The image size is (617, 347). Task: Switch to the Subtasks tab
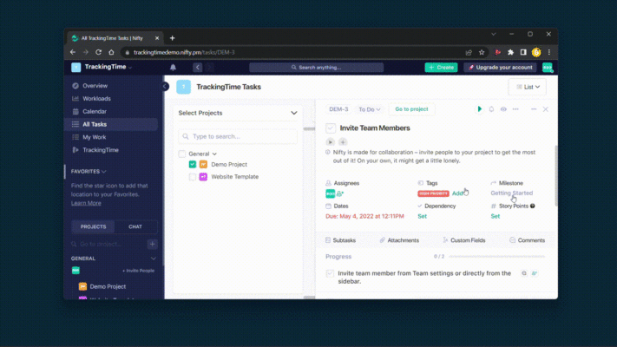tap(341, 240)
